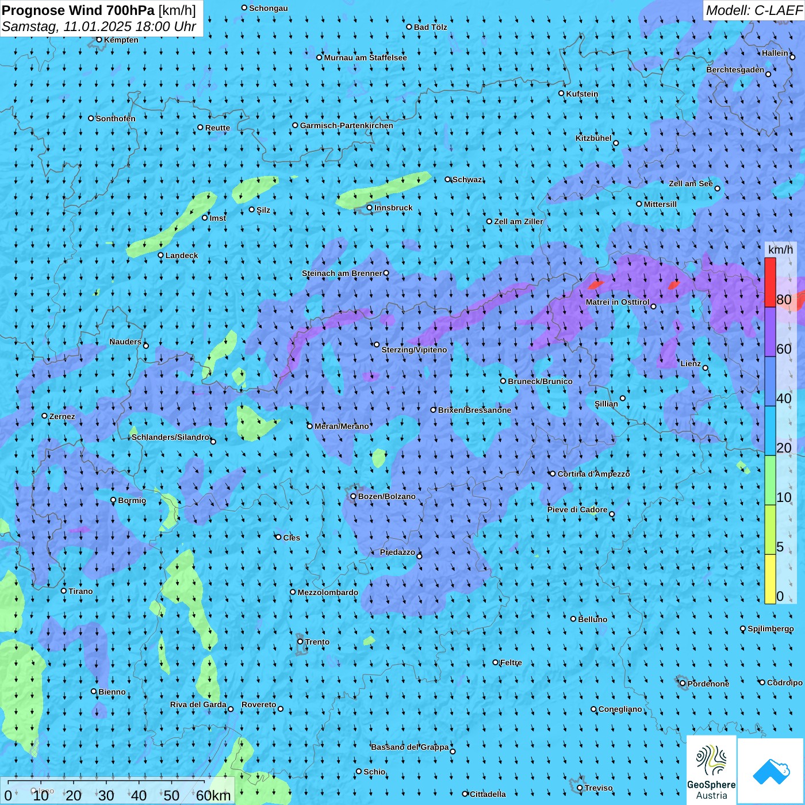This screenshot has height=805, width=805.
Task: Click the green 10 km/h legend color
Action: [770, 480]
